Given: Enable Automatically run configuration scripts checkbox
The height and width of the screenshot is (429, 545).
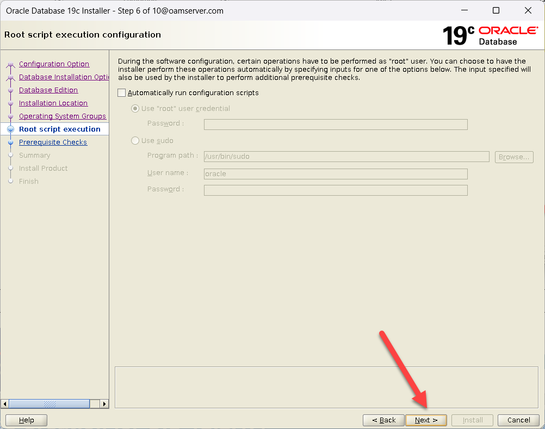Looking at the screenshot, I should click(122, 93).
